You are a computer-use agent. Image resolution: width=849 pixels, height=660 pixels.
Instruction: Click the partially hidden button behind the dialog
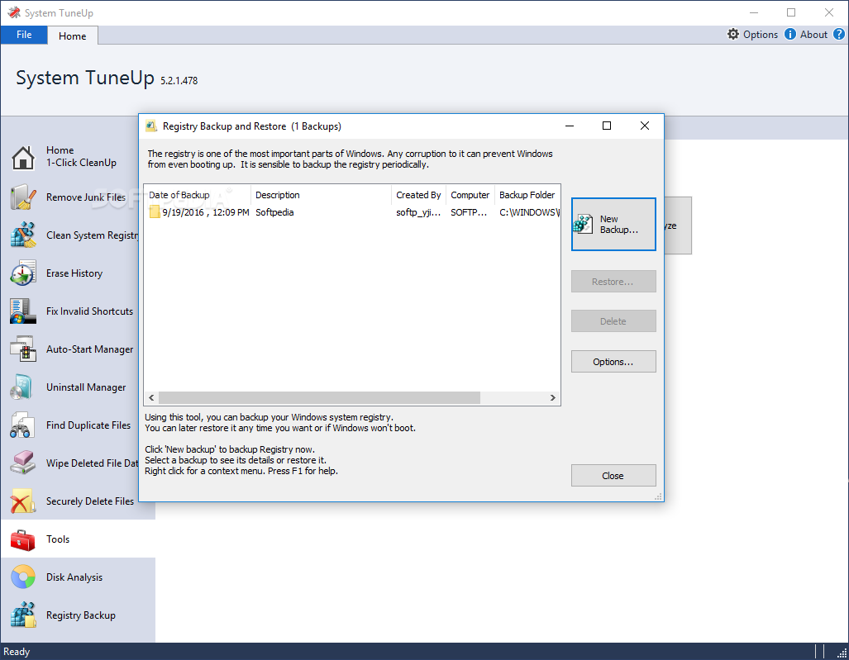[678, 226]
